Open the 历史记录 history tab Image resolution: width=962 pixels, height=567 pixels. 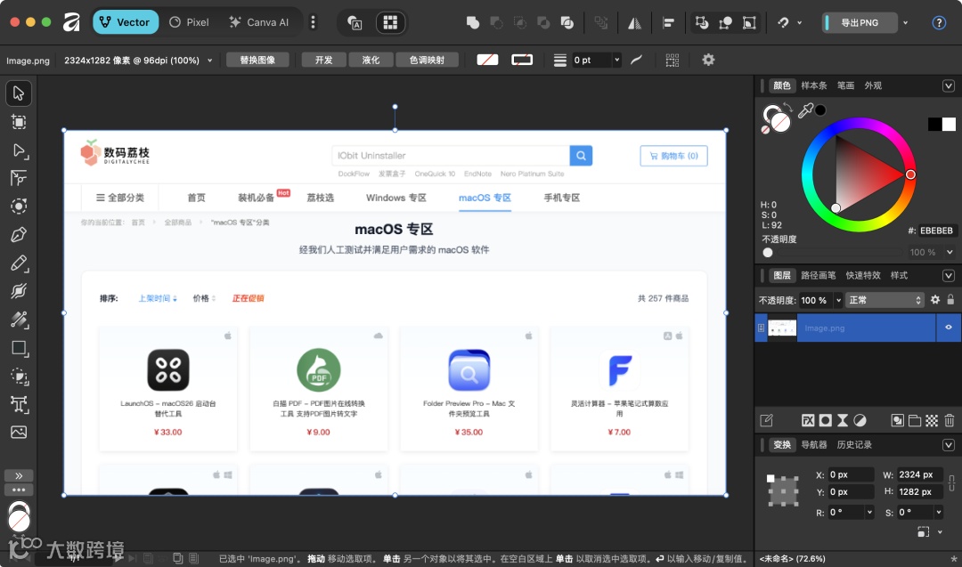(x=854, y=444)
